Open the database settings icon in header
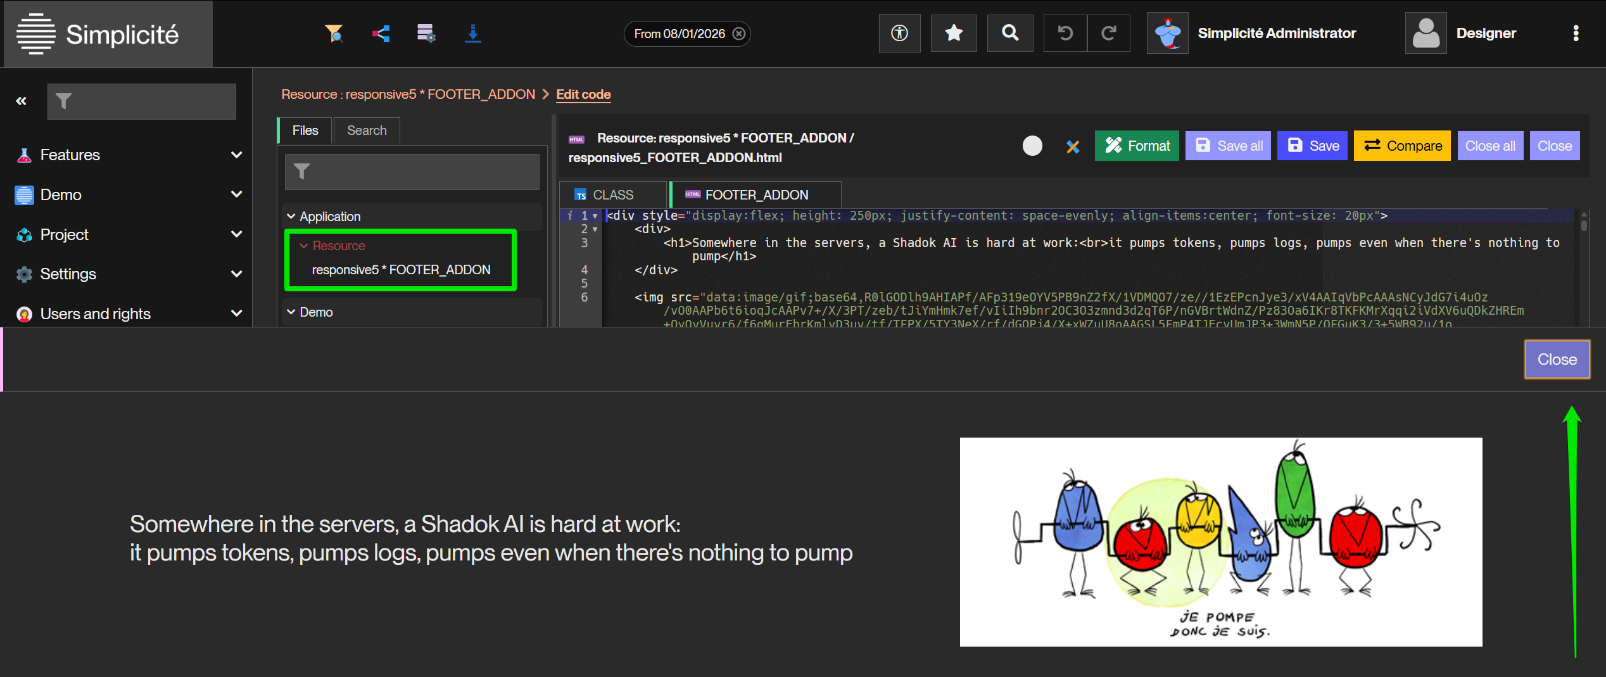 click(x=426, y=33)
